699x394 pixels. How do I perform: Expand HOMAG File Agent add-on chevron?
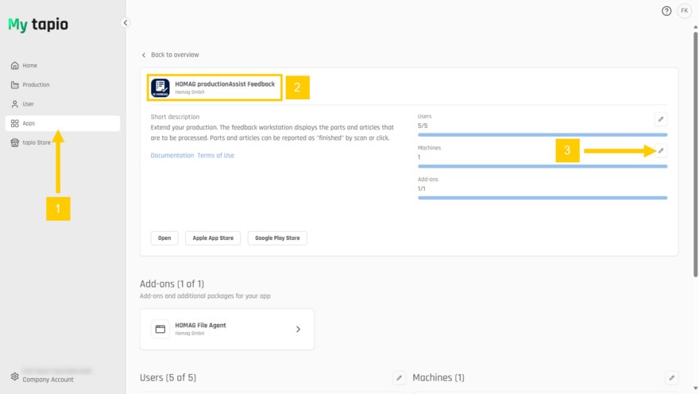[x=298, y=330]
